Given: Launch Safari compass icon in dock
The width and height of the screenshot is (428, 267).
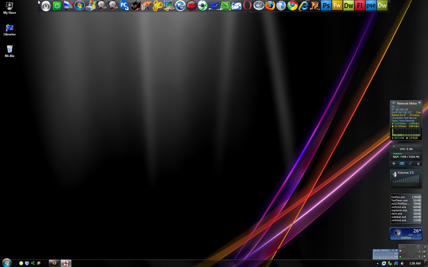Looking at the screenshot, I should click(259, 6).
